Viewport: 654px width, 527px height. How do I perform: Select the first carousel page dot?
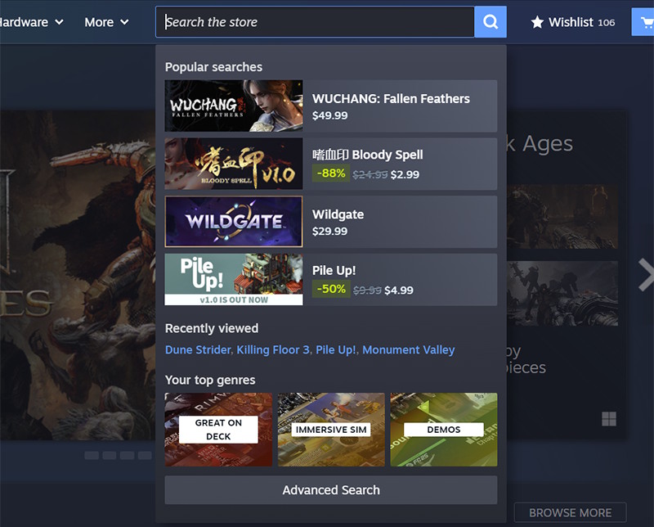coord(92,455)
